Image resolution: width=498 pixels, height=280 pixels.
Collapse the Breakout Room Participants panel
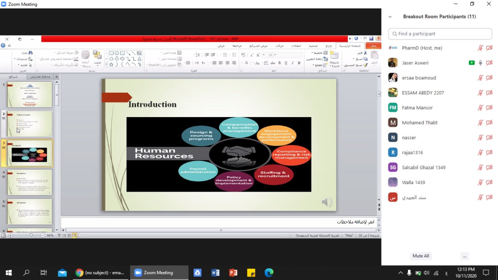pos(390,17)
